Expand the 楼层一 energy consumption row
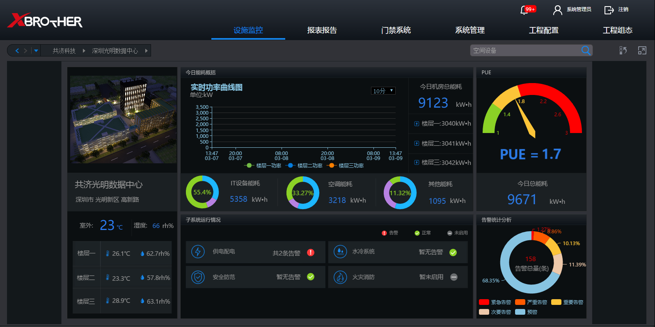This screenshot has height=327, width=655. [417, 124]
